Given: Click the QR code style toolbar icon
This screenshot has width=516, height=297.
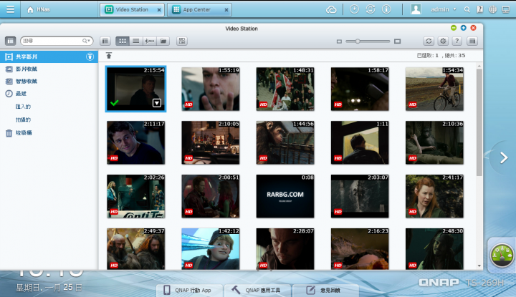Looking at the screenshot, I should pyautogui.click(x=182, y=41).
